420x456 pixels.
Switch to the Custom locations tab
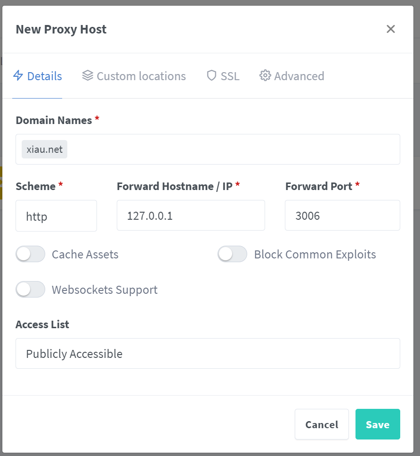pos(141,76)
